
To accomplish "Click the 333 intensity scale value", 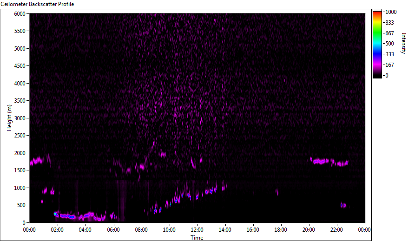I will pyautogui.click(x=389, y=54).
